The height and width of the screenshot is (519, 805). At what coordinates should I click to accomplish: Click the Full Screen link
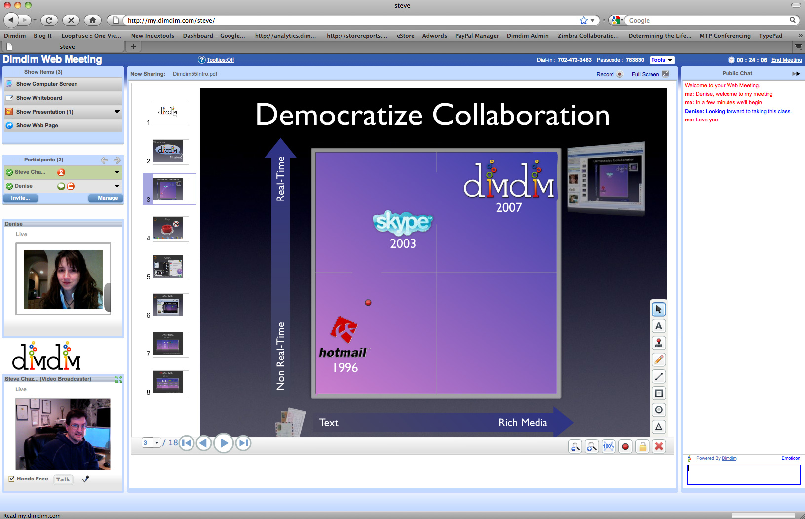click(x=645, y=74)
